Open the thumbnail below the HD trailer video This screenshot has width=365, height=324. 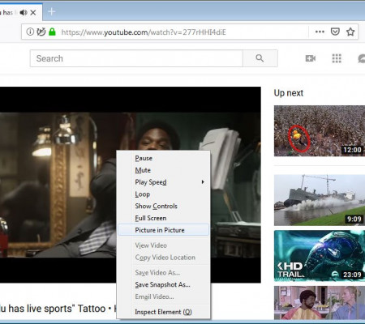pos(320,303)
